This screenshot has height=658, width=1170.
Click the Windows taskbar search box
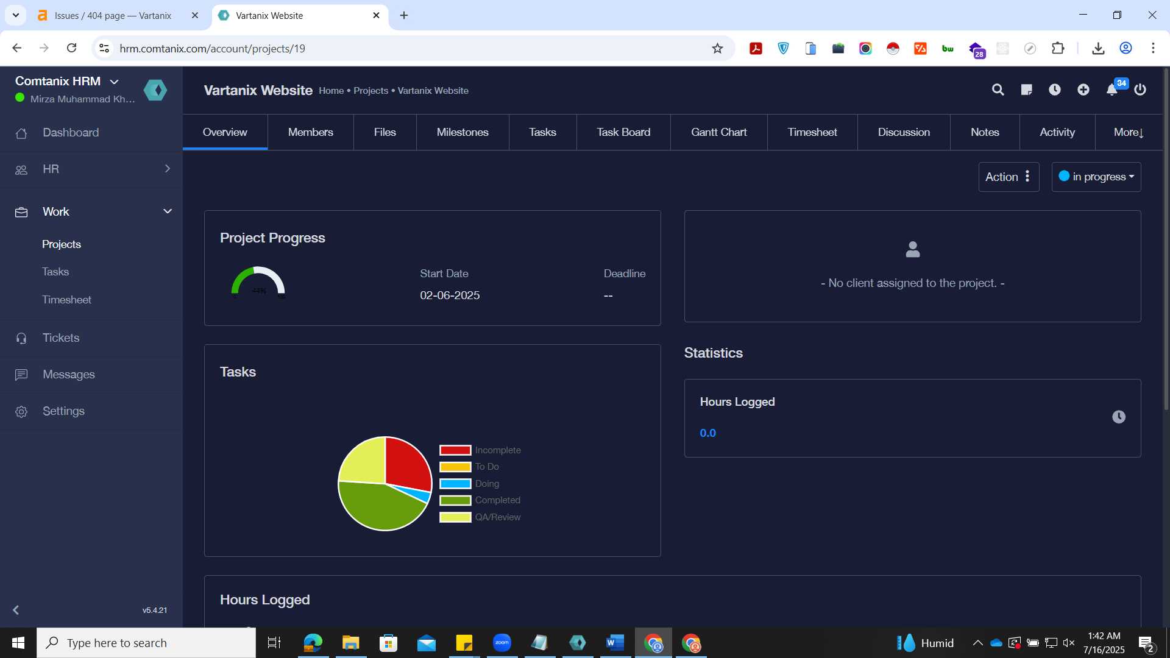146,643
